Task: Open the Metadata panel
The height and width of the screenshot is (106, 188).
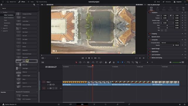Action: click(167, 2)
